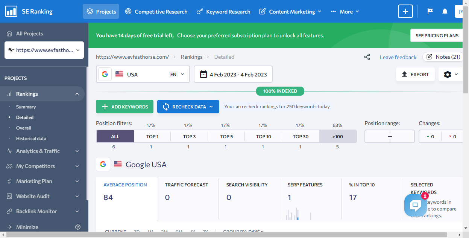Image resolution: width=469 pixels, height=238 pixels.
Task: Open Summary under Rankings
Action: click(x=26, y=107)
